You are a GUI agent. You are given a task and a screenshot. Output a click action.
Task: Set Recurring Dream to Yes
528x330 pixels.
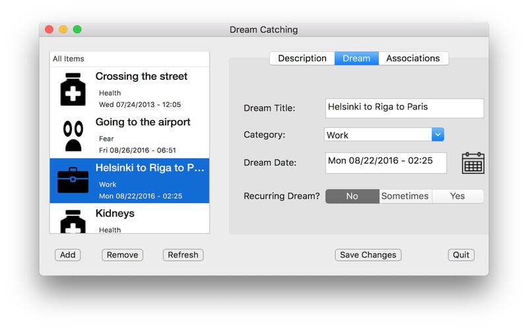(x=457, y=196)
